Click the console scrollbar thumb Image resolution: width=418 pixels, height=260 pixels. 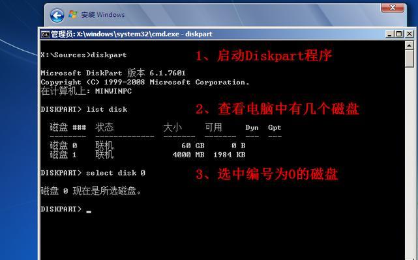(x=410, y=58)
